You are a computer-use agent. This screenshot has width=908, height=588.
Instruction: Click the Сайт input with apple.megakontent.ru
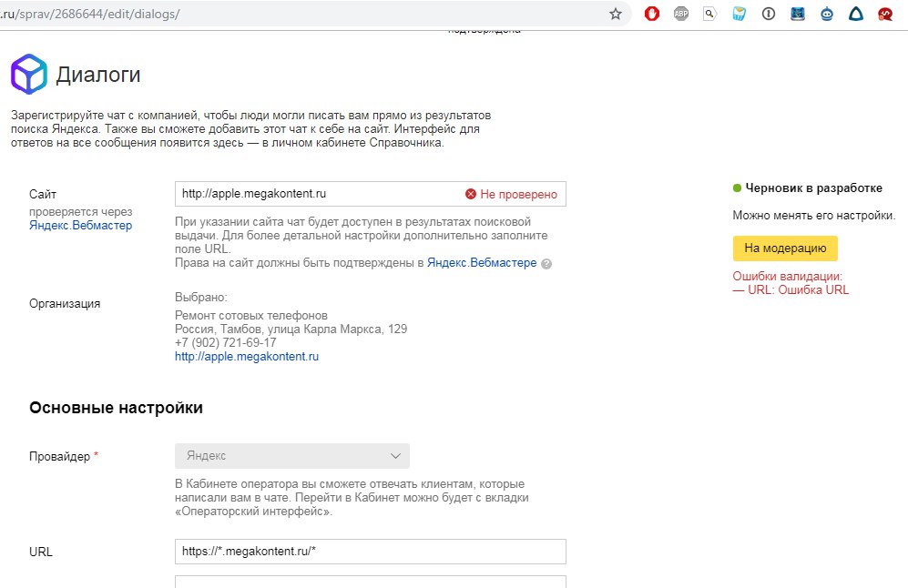click(x=370, y=194)
